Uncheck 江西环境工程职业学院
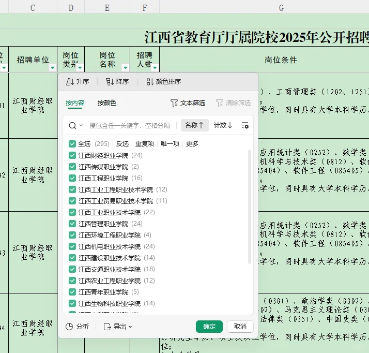This screenshot has height=353, width=369. coord(72,235)
